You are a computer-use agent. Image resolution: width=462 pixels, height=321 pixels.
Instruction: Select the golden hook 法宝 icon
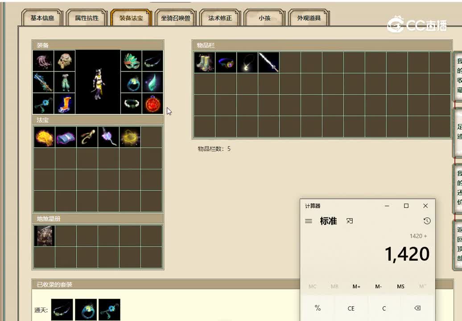[x=87, y=137]
